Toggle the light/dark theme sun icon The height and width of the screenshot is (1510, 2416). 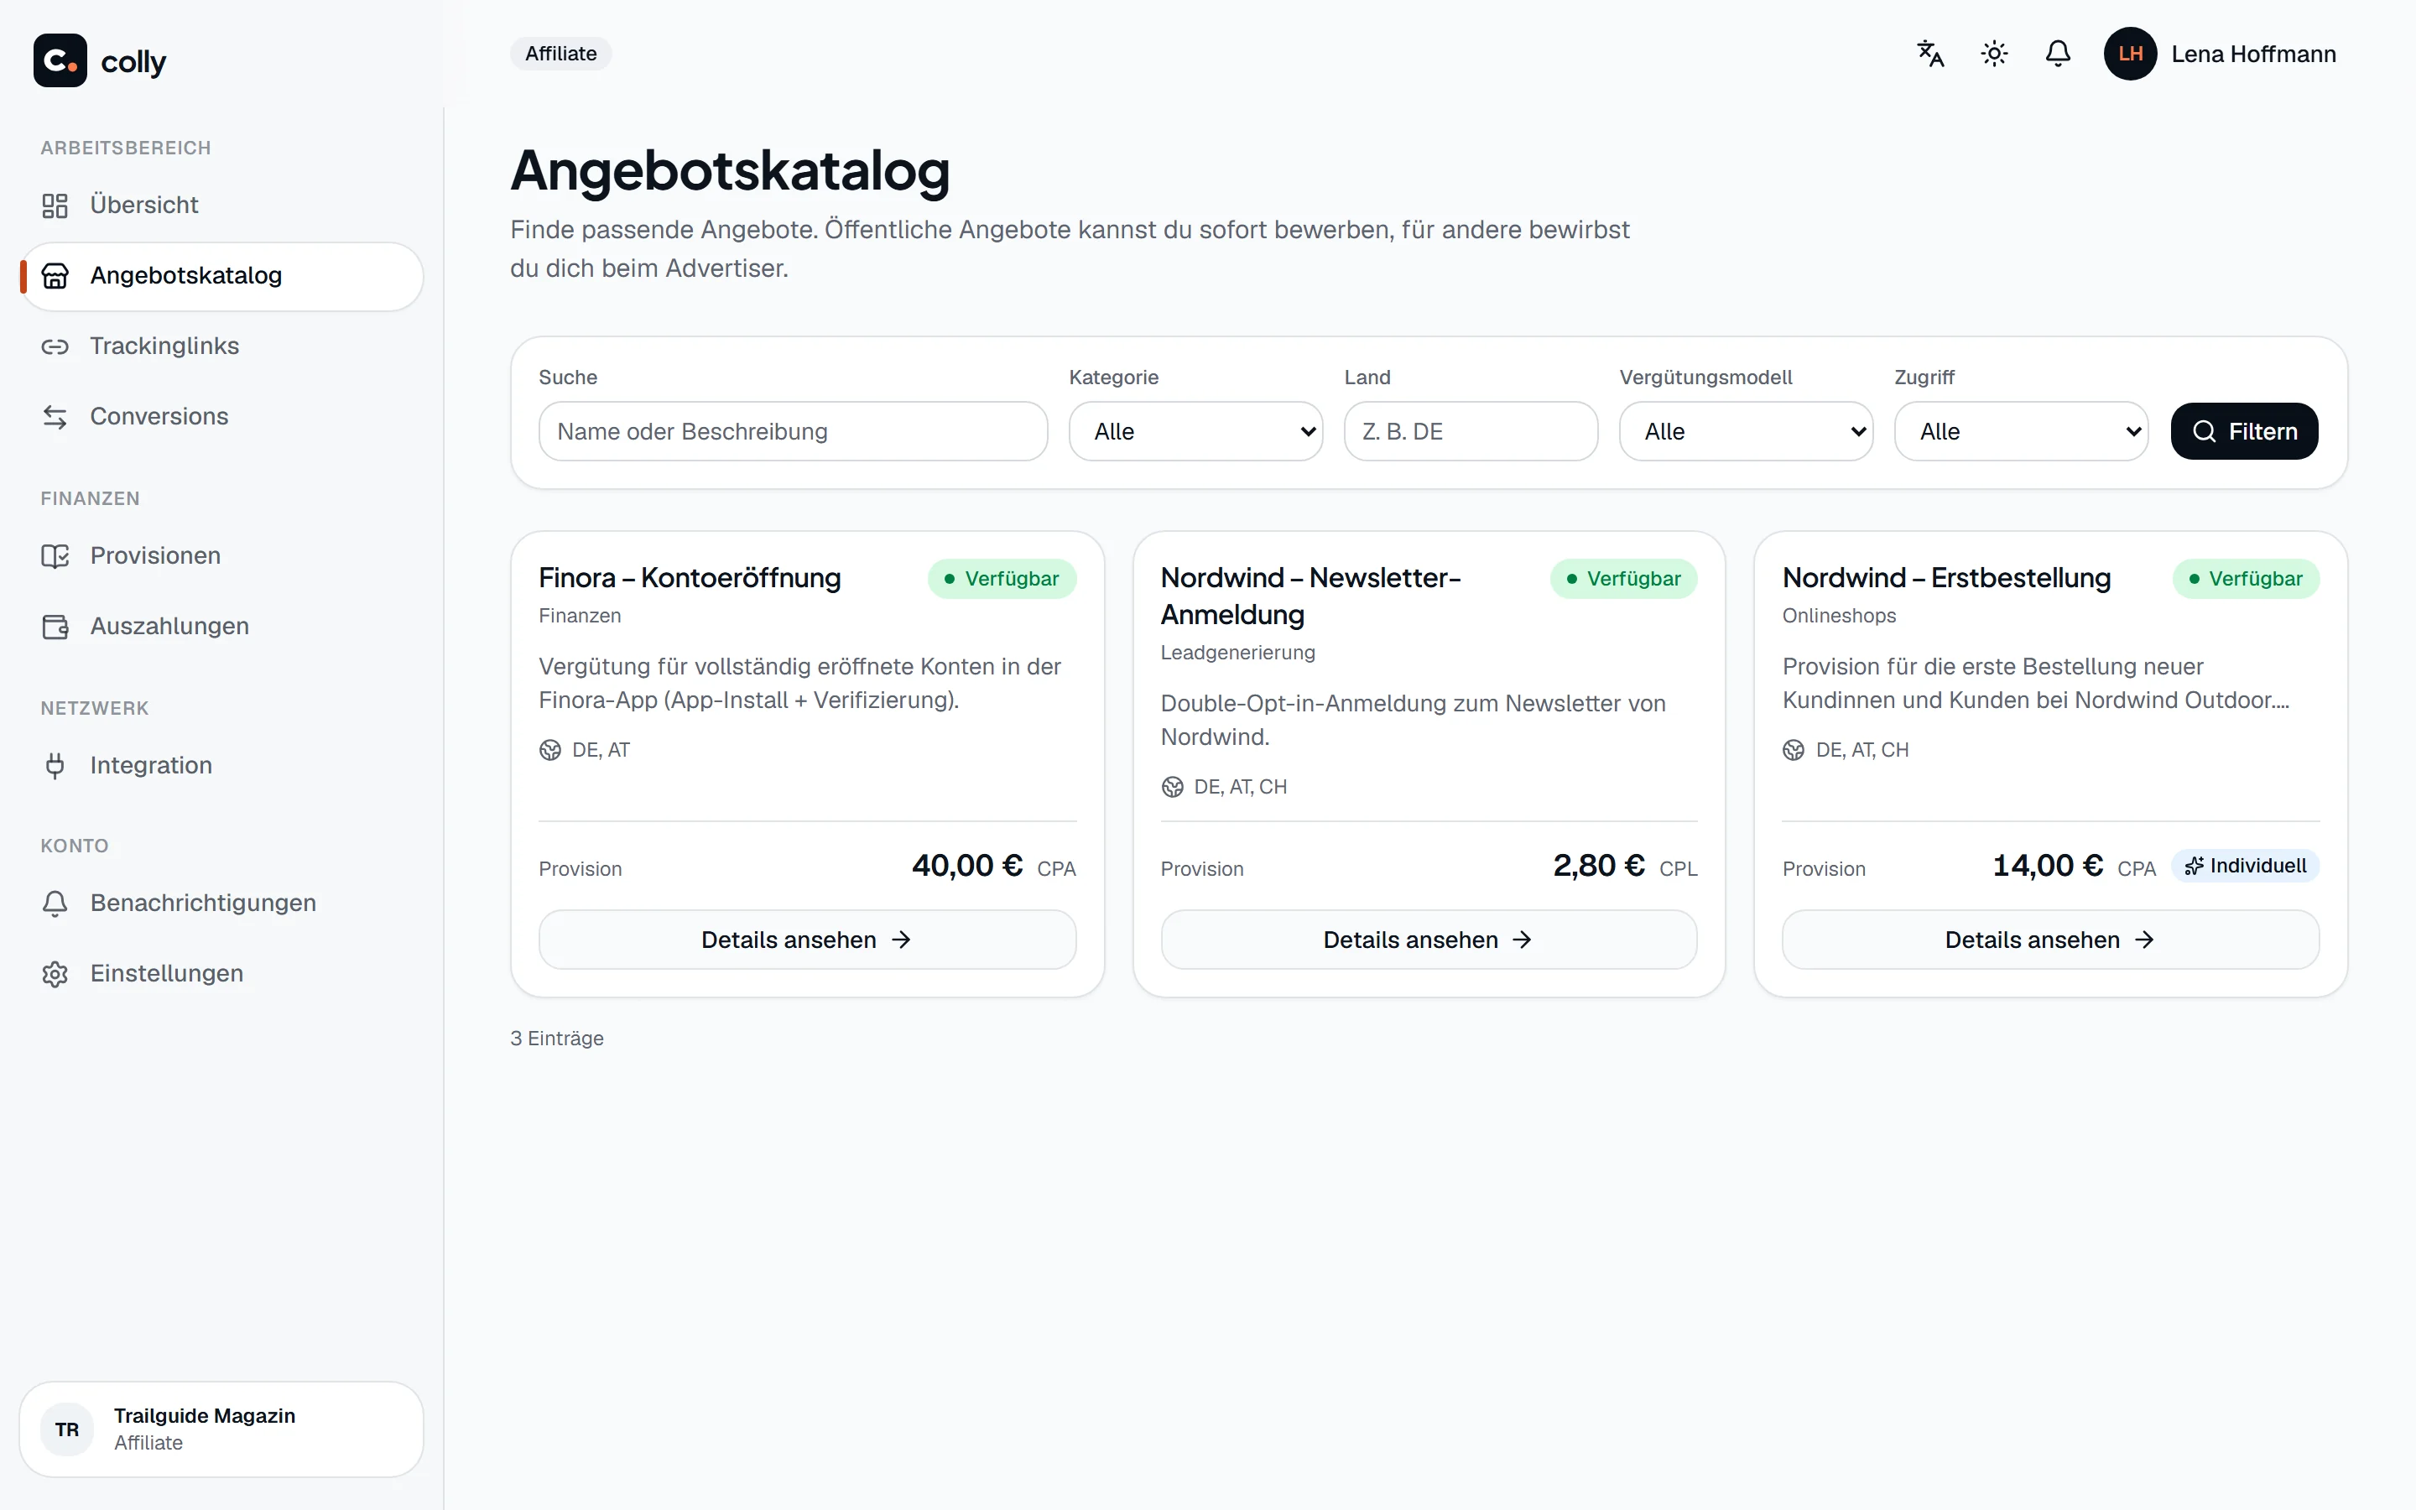coord(1994,54)
